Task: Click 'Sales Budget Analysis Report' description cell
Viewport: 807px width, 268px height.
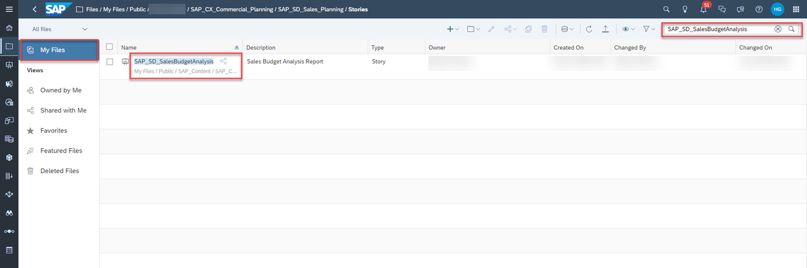Action: tap(285, 62)
